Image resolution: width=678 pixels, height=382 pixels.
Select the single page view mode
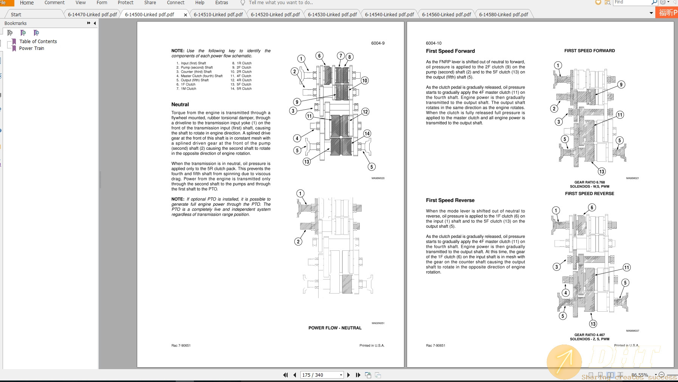(591, 374)
